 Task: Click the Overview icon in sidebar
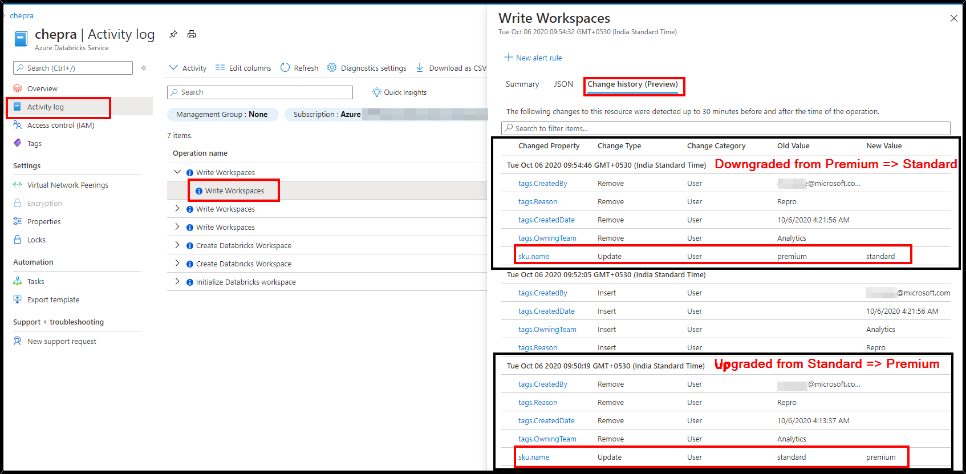[18, 88]
